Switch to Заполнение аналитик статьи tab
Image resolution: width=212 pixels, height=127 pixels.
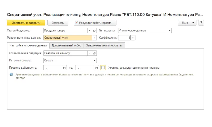[x=104, y=45]
